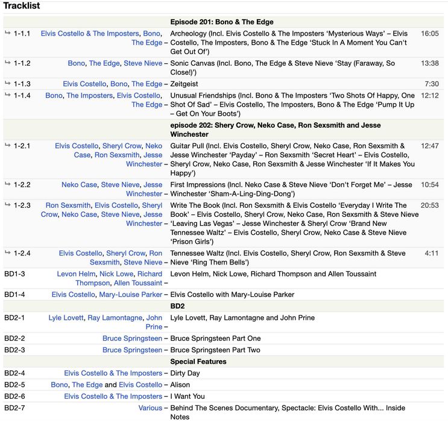
Task: Open Allen Toussaint artist link
Action: click(138, 283)
